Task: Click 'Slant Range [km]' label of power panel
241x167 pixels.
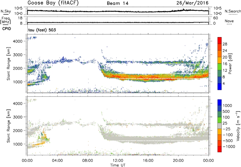Action: click(x=8, y=64)
